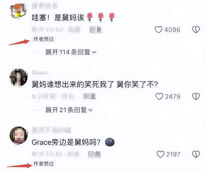
Task: Like the comment with 4096 likes
Action: pyautogui.click(x=158, y=30)
